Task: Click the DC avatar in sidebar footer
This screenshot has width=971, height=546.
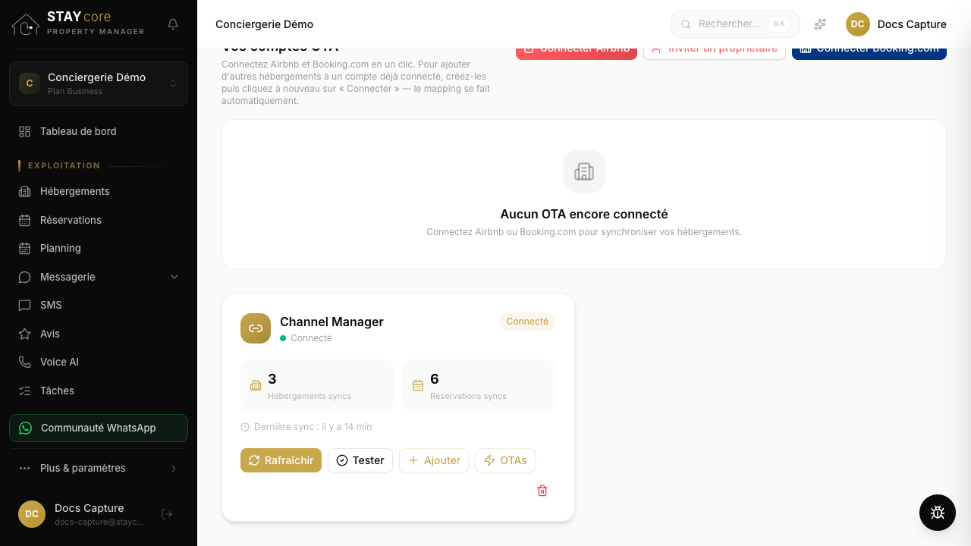Action: coord(32,514)
